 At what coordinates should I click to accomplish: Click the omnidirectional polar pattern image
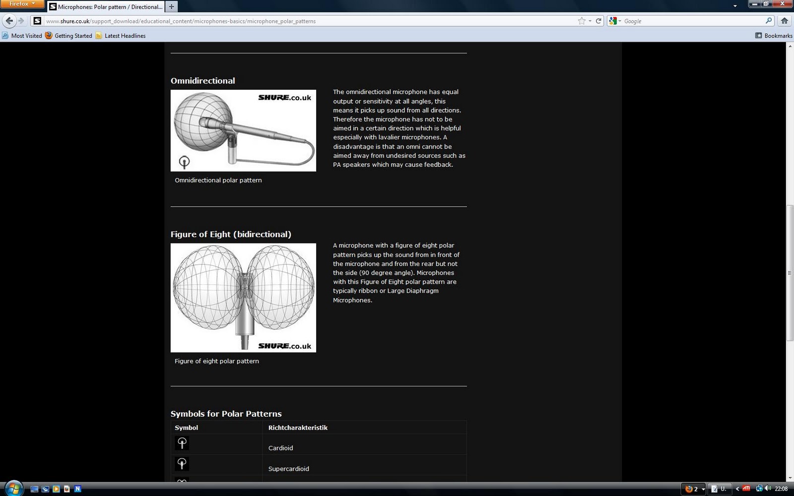coord(243,130)
